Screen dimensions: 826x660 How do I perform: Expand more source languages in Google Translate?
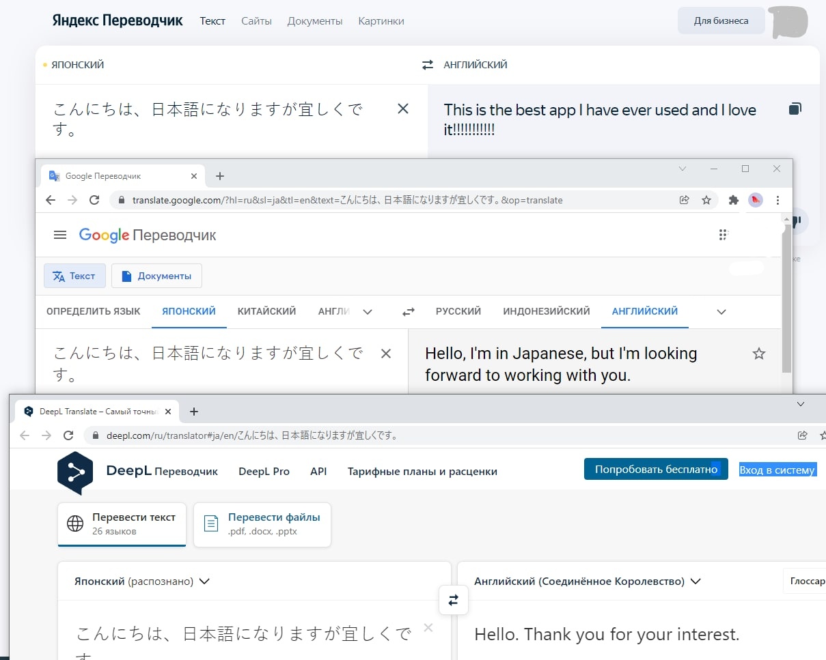pyautogui.click(x=368, y=312)
